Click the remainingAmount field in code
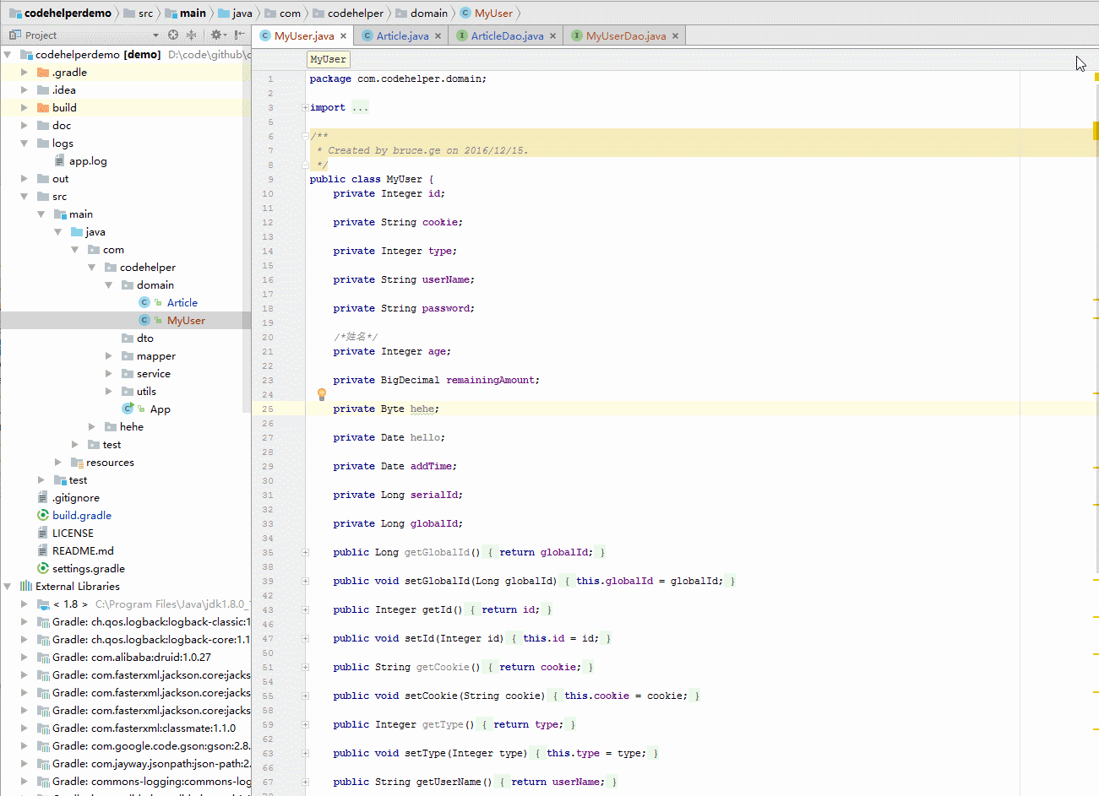The height and width of the screenshot is (796, 1099). (x=492, y=380)
